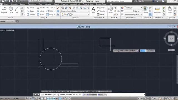Click the RECTANG command line input
Viewport: 178px width, 100px height.
pos(93,94)
